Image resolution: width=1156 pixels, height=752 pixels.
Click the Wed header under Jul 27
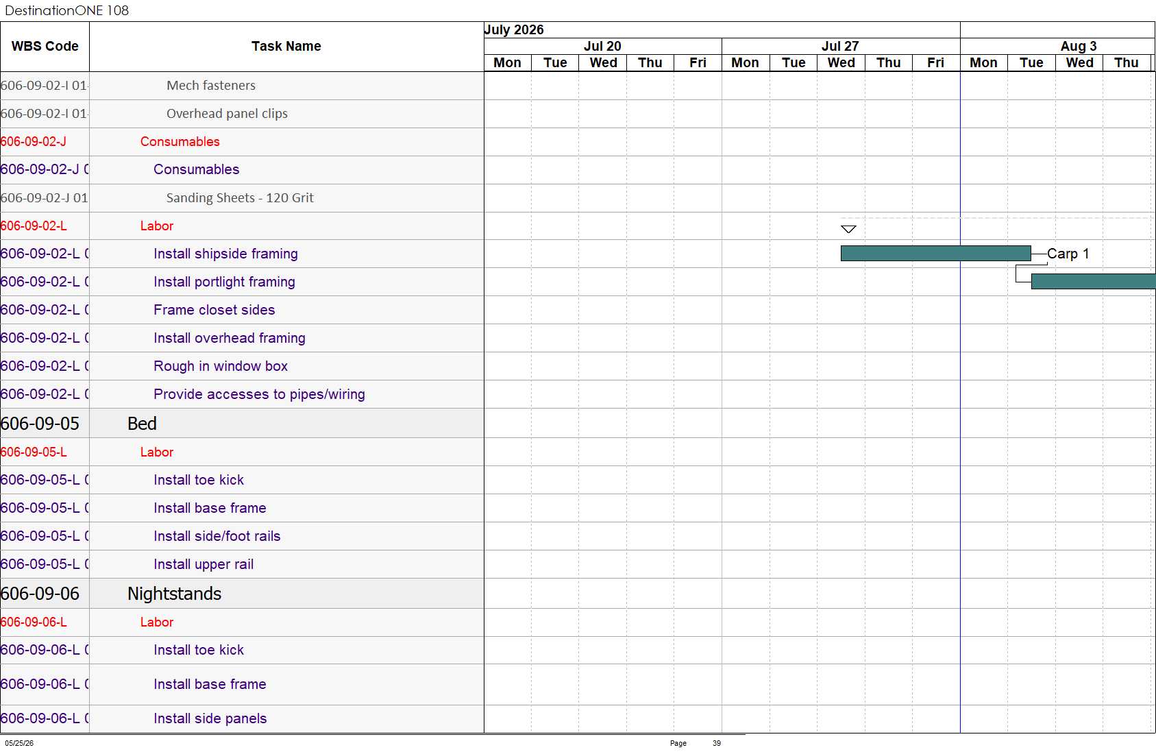(841, 62)
